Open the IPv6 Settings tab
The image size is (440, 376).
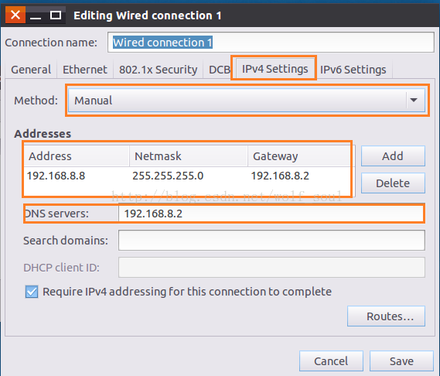click(x=353, y=70)
